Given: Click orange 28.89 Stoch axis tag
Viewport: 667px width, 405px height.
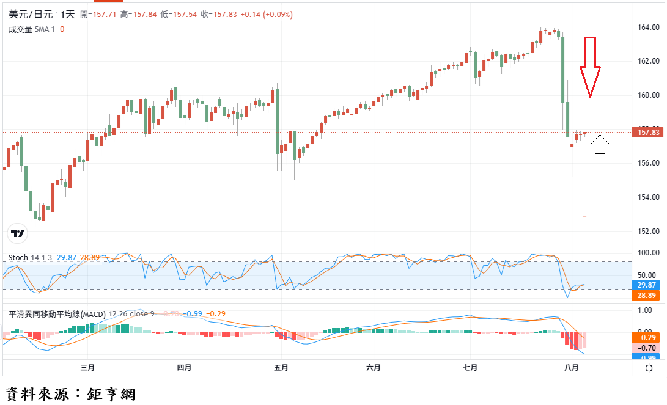Looking at the screenshot, I should pyautogui.click(x=646, y=296).
